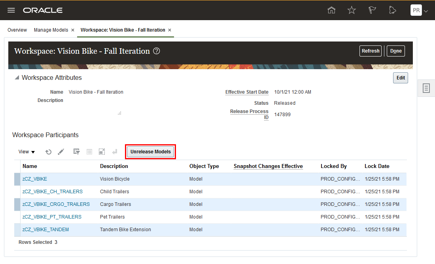Viewport: 435px width, 264px height.
Task: Open the View dropdown menu
Action: (x=26, y=152)
